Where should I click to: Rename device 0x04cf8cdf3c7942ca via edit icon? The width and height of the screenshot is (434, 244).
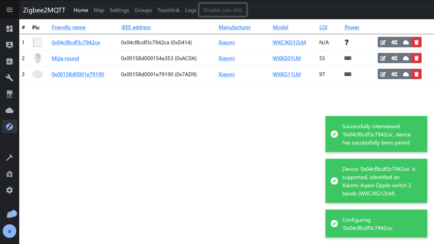coord(383,43)
